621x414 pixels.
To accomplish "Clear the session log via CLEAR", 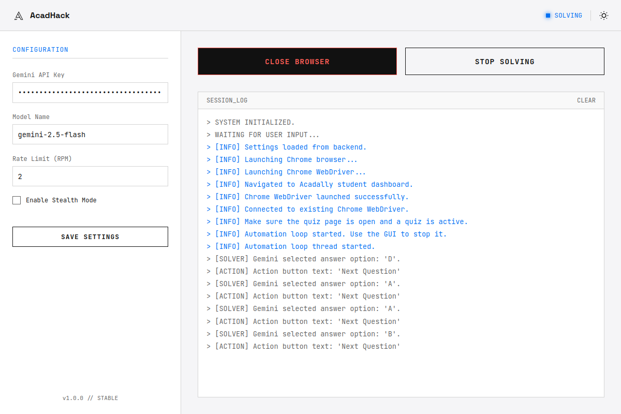I will [586, 100].
